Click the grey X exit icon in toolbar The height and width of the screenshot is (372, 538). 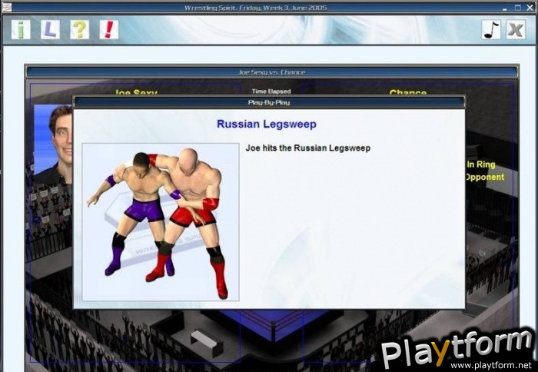pyautogui.click(x=516, y=29)
